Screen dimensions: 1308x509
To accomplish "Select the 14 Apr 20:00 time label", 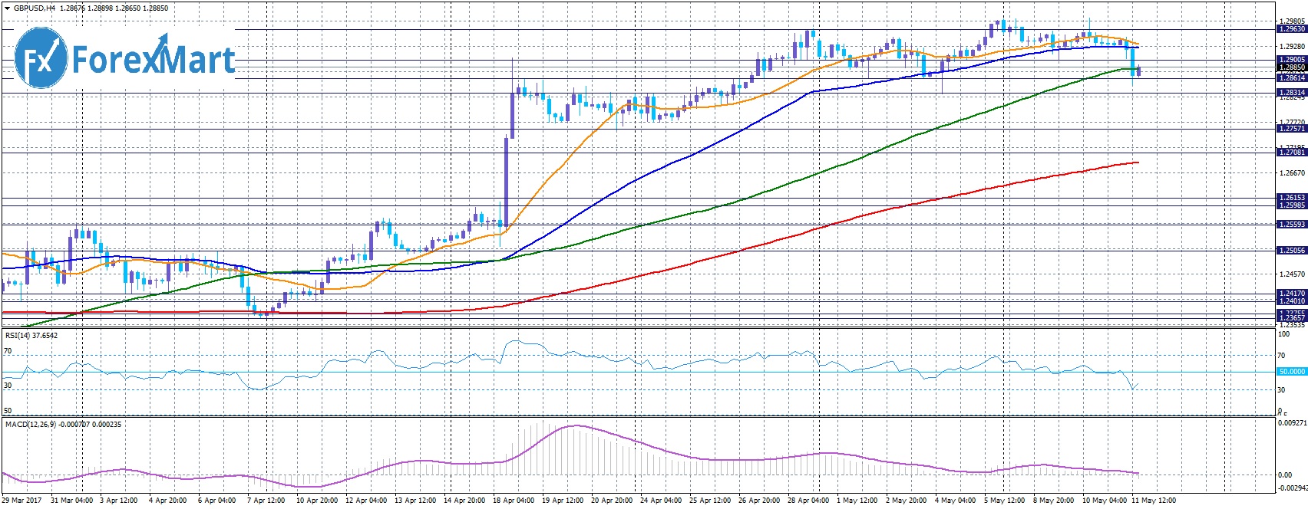I will tap(464, 501).
